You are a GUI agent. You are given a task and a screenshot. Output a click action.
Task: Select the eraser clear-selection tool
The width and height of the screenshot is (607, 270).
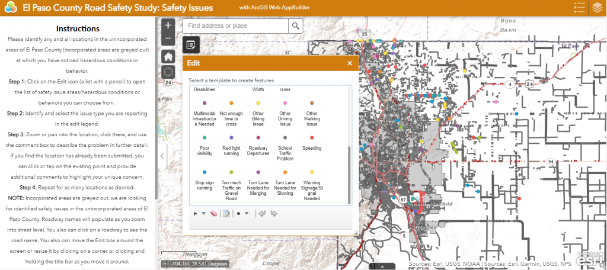(214, 214)
